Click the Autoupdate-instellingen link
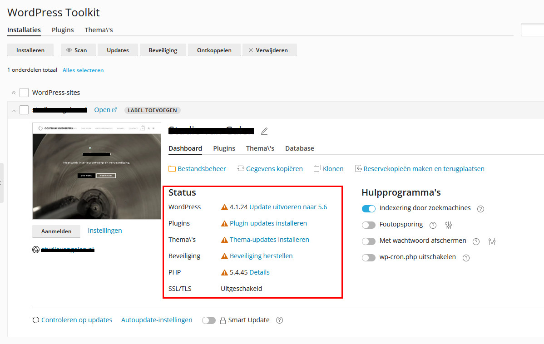544x344 pixels. pos(157,320)
